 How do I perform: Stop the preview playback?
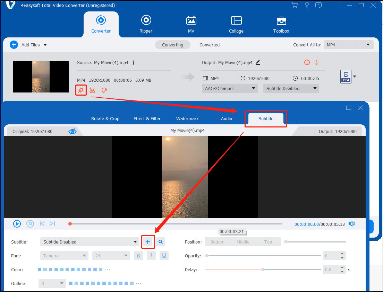tap(30, 224)
